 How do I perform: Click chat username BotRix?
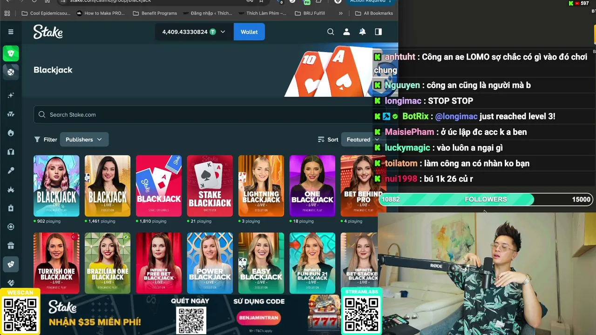pos(415,116)
